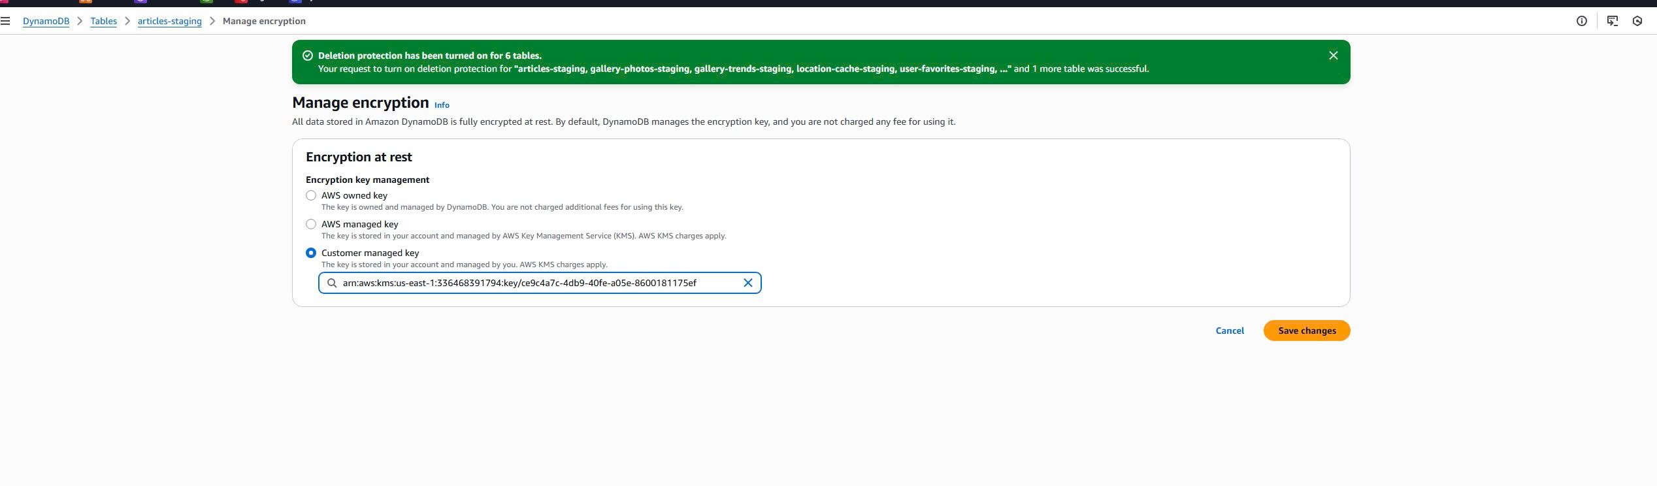
Task: Click the magnifier icon in the key field
Action: 332,283
